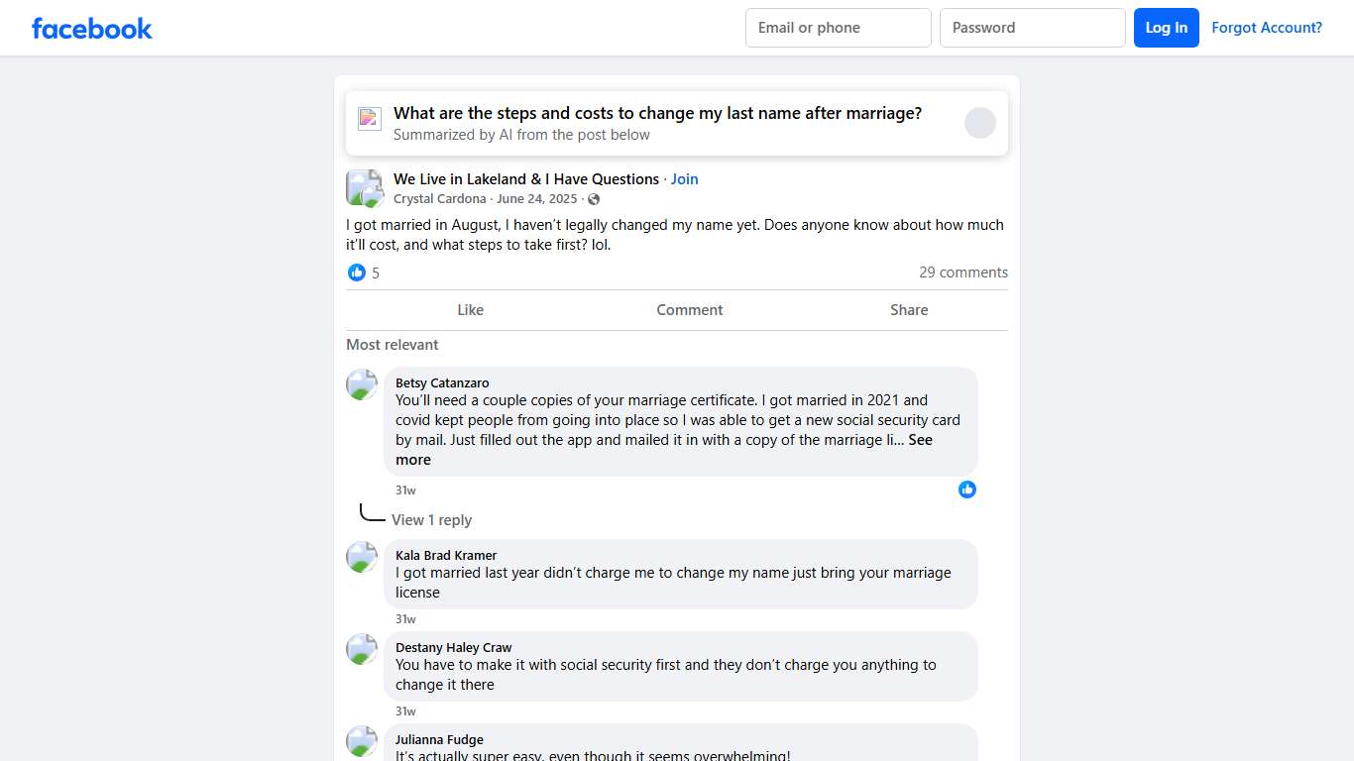Like the post
This screenshot has width=1354, height=761.
[x=470, y=310]
